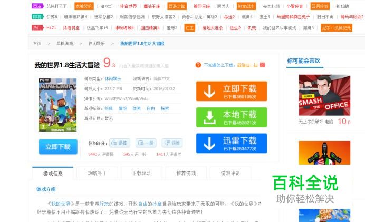The image size is (365, 222).
Task: Click the 好玩 link in game intro
Action: pyautogui.click(x=104, y=204)
